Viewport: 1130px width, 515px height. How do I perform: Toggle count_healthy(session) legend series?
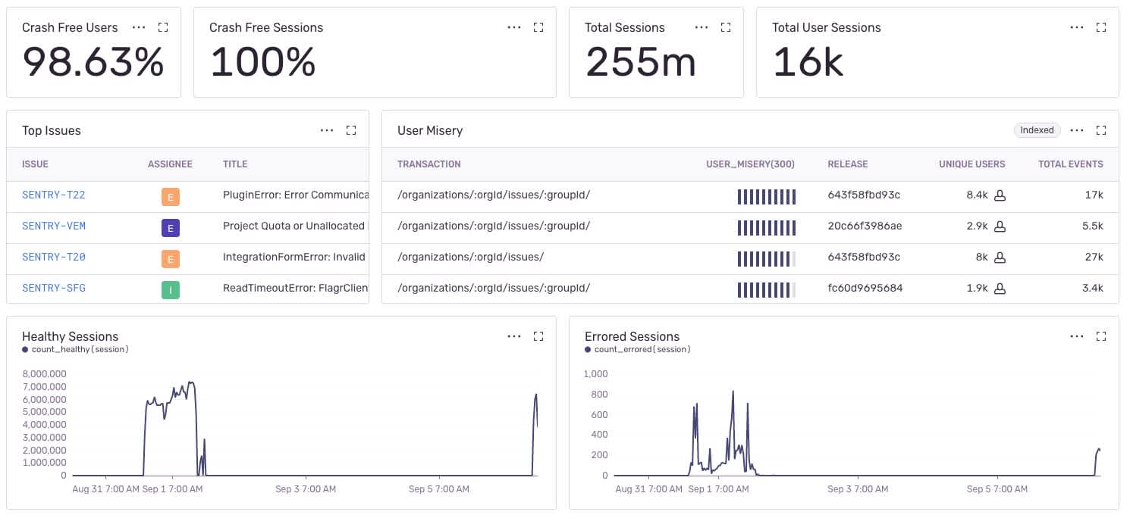(76, 350)
